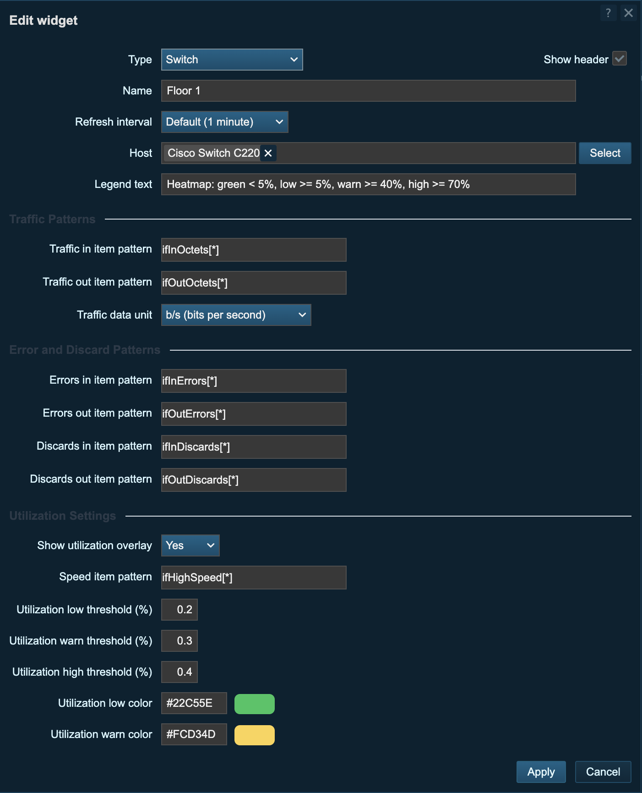The height and width of the screenshot is (793, 642).
Task: Open the yellow utilization warn color swatch
Action: pyautogui.click(x=254, y=735)
